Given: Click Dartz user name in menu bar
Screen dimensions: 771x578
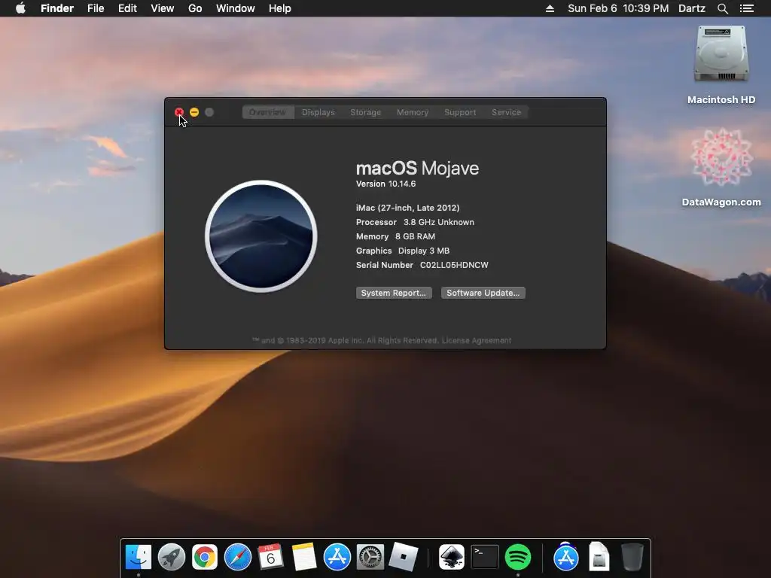Looking at the screenshot, I should pyautogui.click(x=691, y=8).
